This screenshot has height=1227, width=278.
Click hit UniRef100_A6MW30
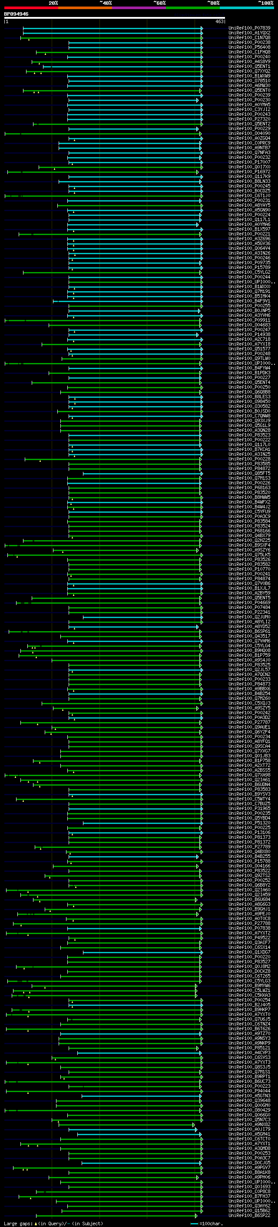pyautogui.click(x=249, y=85)
